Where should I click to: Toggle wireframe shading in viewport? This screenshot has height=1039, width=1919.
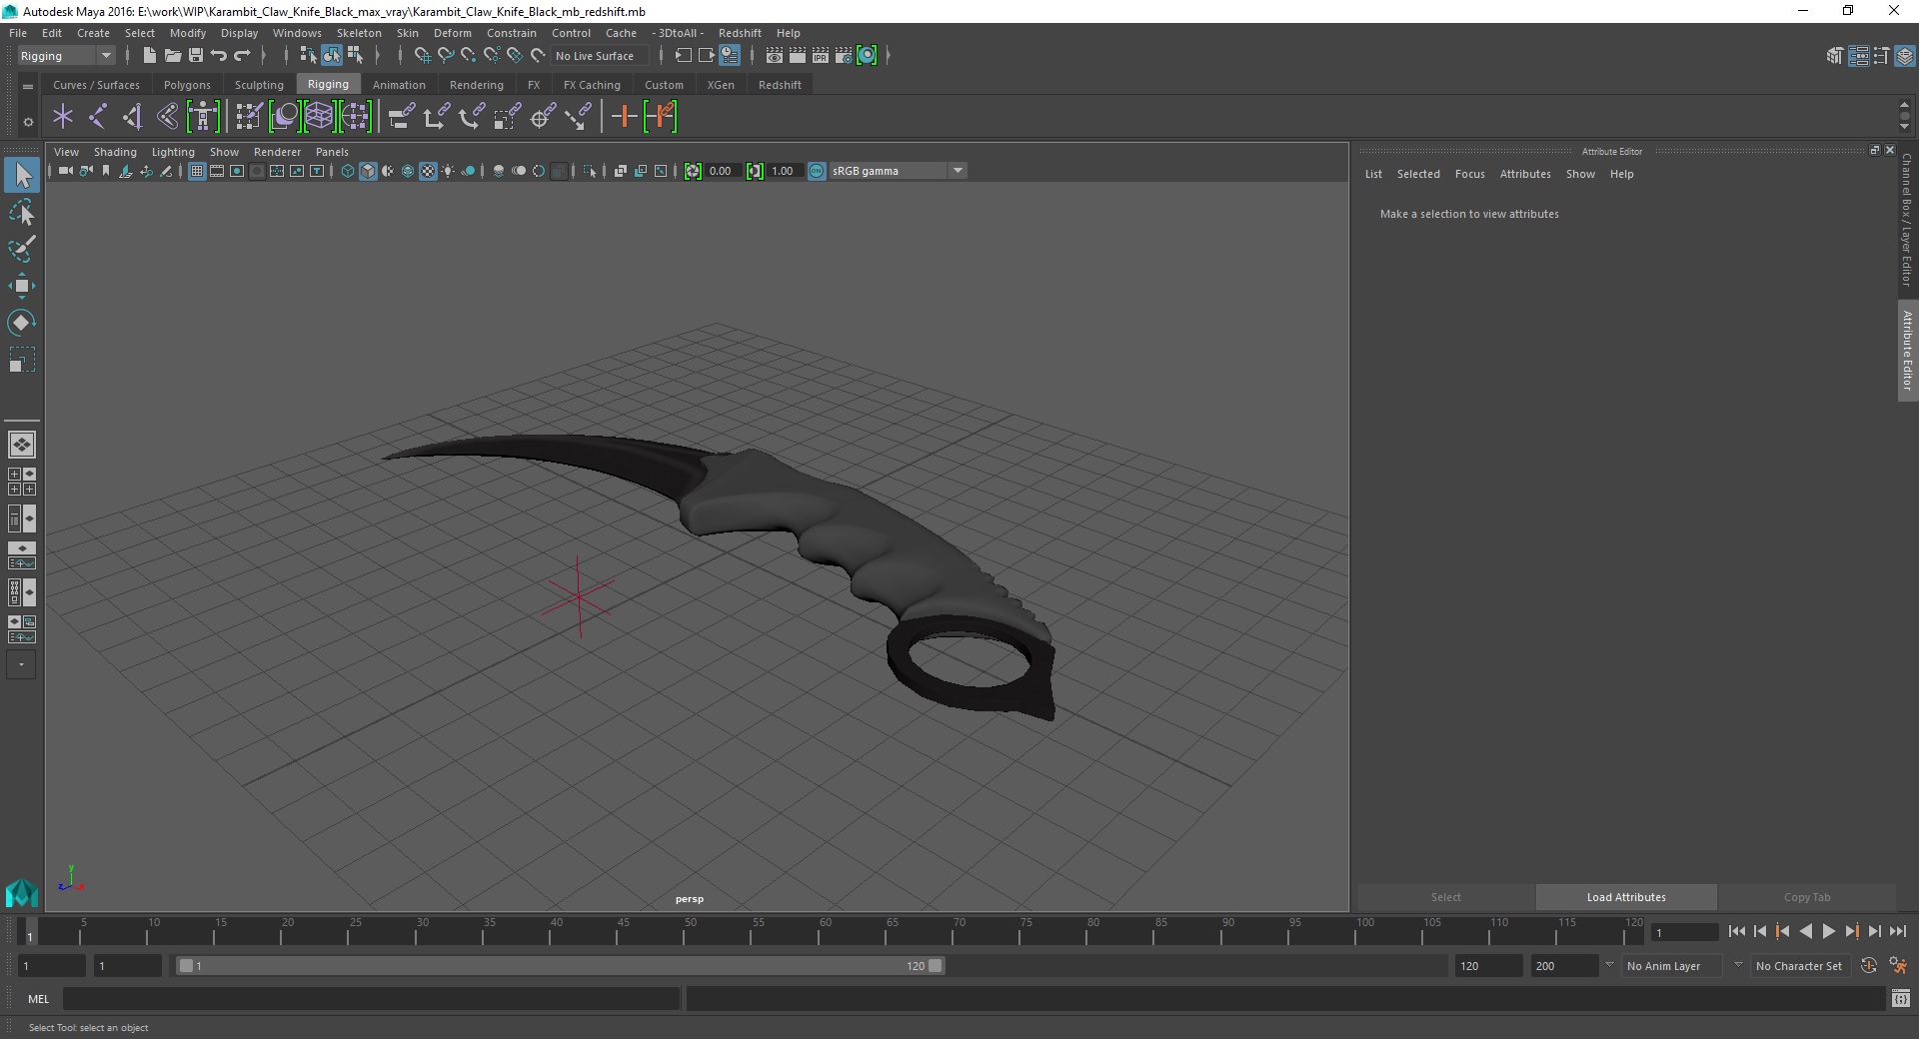pyautogui.click(x=348, y=171)
